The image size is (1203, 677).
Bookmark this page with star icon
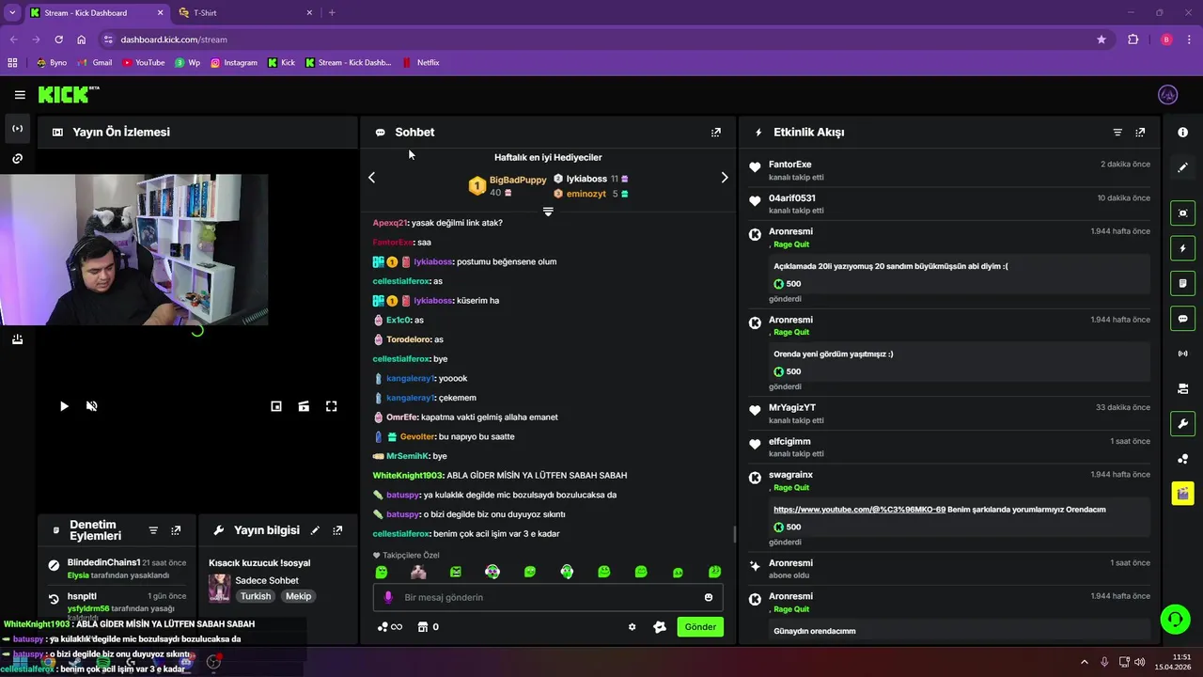tap(1101, 39)
